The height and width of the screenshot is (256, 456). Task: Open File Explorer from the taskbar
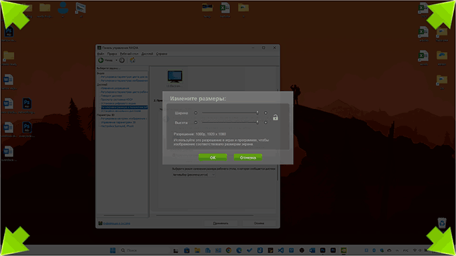(x=197, y=251)
